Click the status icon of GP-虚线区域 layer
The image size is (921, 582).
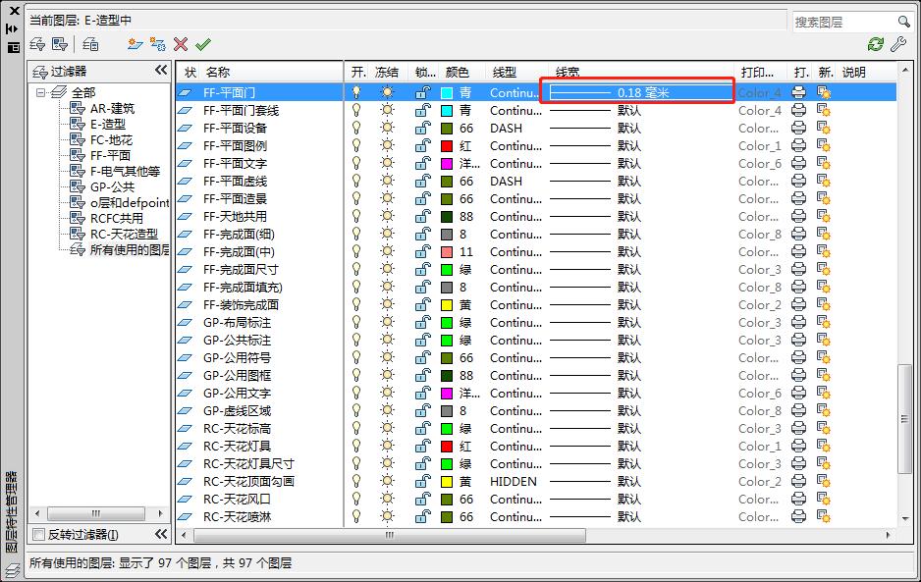[185, 410]
